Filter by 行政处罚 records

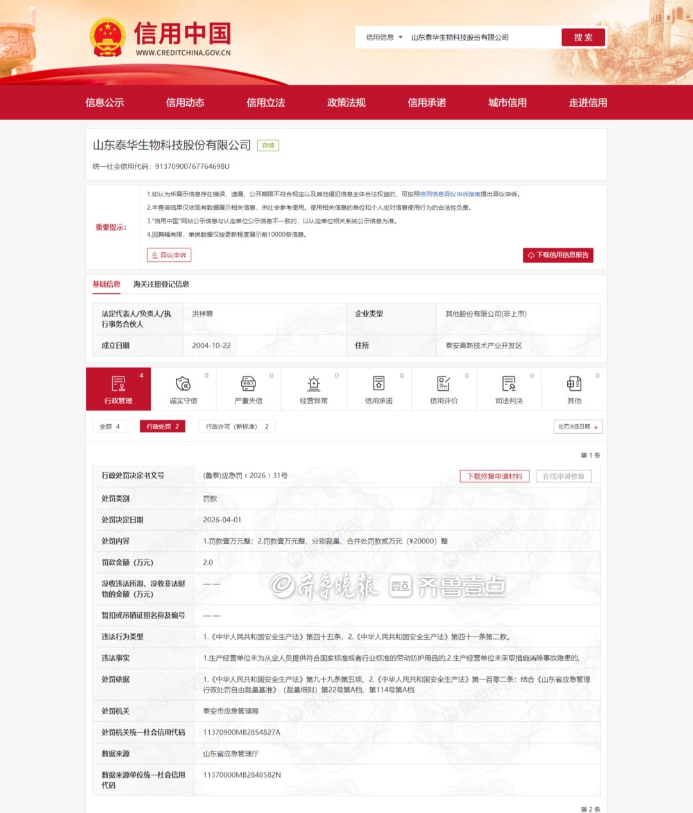162,427
